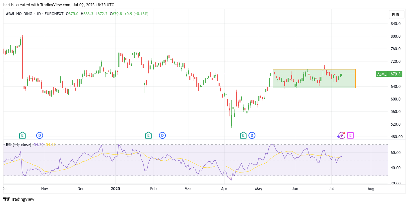409x205 pixels.
Task: Click the 520.0 price axis label
Action: pyautogui.click(x=395, y=124)
